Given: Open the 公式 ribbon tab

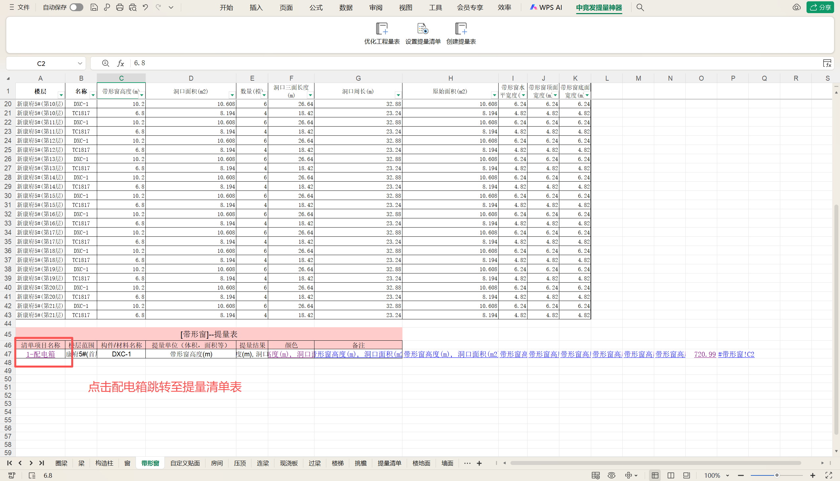Looking at the screenshot, I should [316, 7].
